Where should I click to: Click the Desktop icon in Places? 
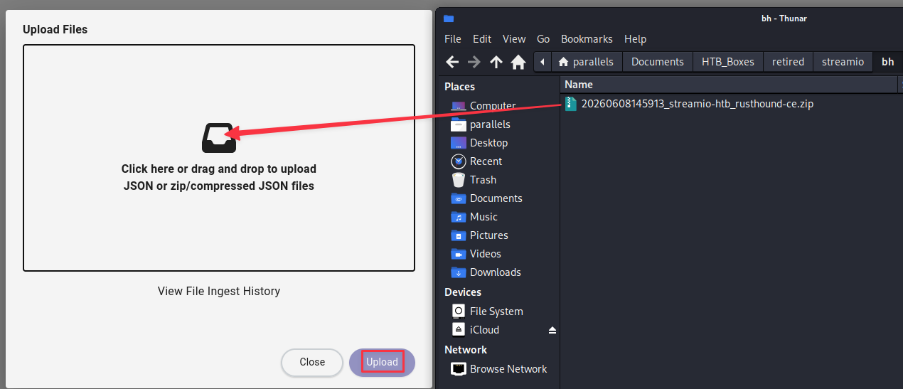[459, 143]
